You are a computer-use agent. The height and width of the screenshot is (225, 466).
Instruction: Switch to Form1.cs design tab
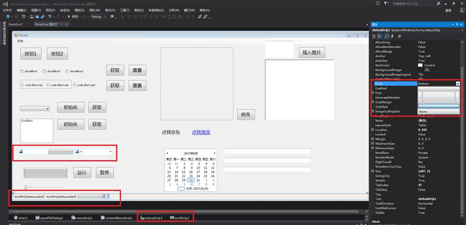tap(46, 24)
